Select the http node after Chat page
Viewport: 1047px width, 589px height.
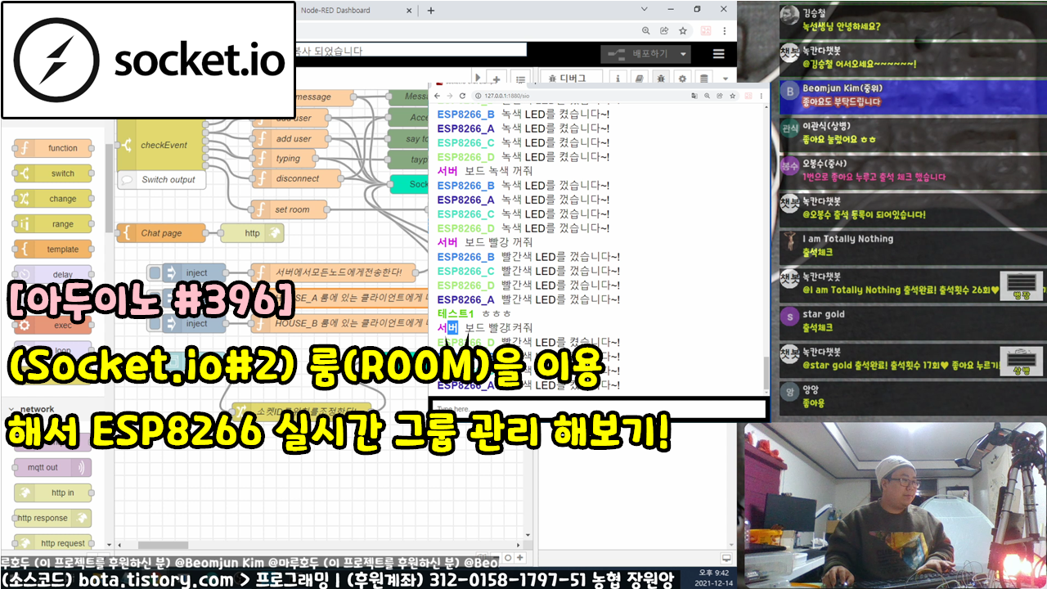(x=252, y=233)
